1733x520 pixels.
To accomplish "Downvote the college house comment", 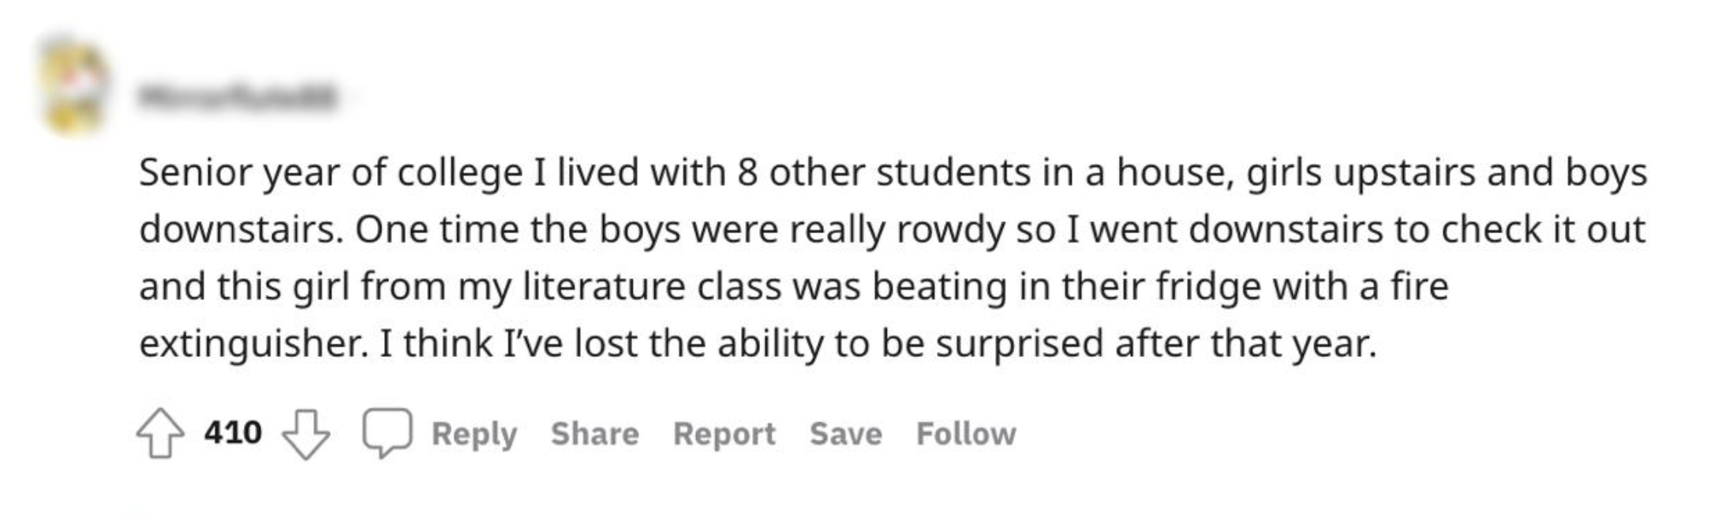I will pyautogui.click(x=306, y=434).
